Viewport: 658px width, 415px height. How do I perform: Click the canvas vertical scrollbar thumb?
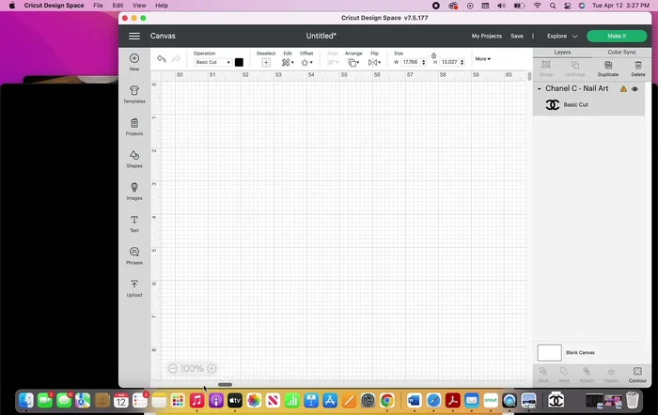click(x=529, y=76)
